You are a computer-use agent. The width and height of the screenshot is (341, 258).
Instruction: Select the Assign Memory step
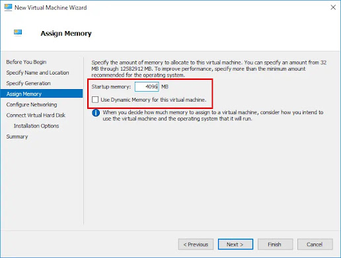[42, 94]
